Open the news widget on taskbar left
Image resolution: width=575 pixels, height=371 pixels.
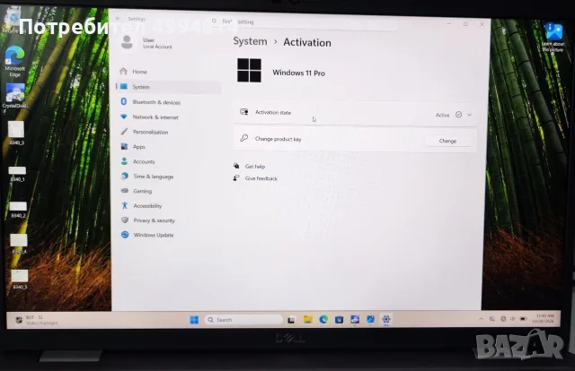click(x=37, y=320)
